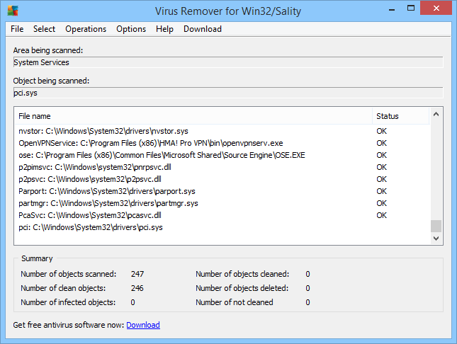
Task: Click the scroll down arrow in file list
Action: (x=436, y=239)
